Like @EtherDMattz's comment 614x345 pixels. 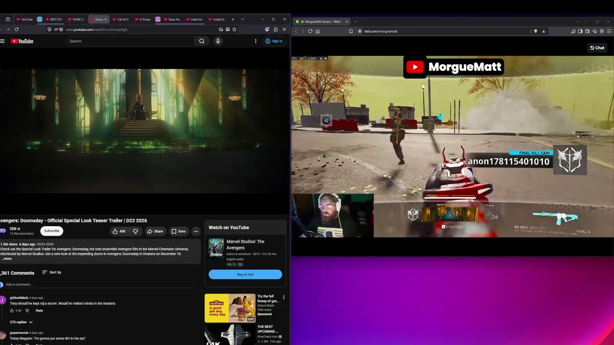[12, 310]
